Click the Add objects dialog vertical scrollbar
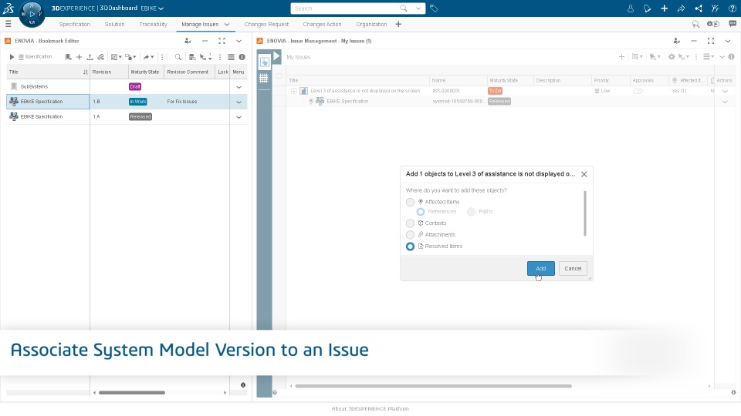Image resolution: width=741 pixels, height=416 pixels. (585, 213)
